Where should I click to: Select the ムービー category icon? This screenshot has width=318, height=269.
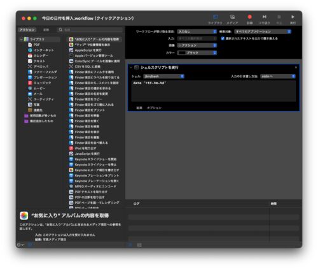(x=30, y=89)
